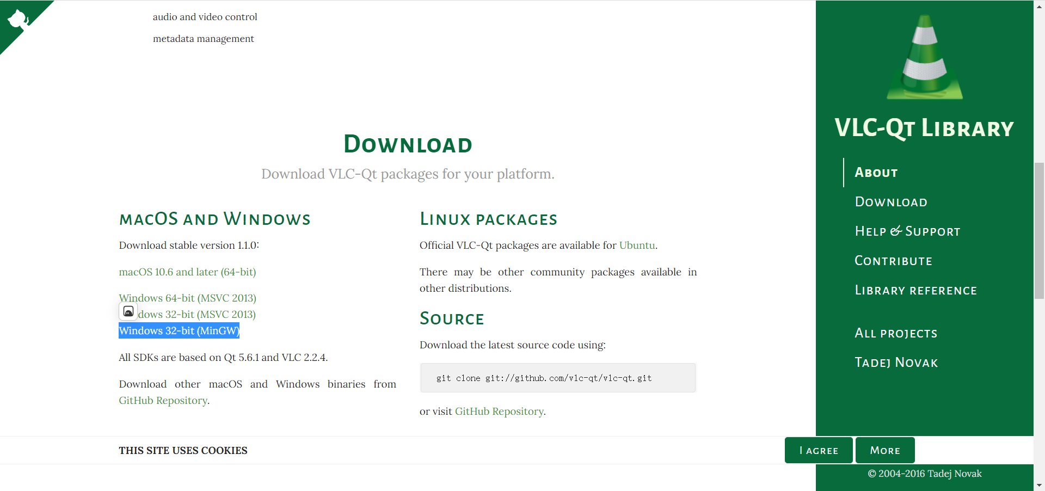
Task: Click the scrollbar down arrow
Action: click(x=1039, y=485)
